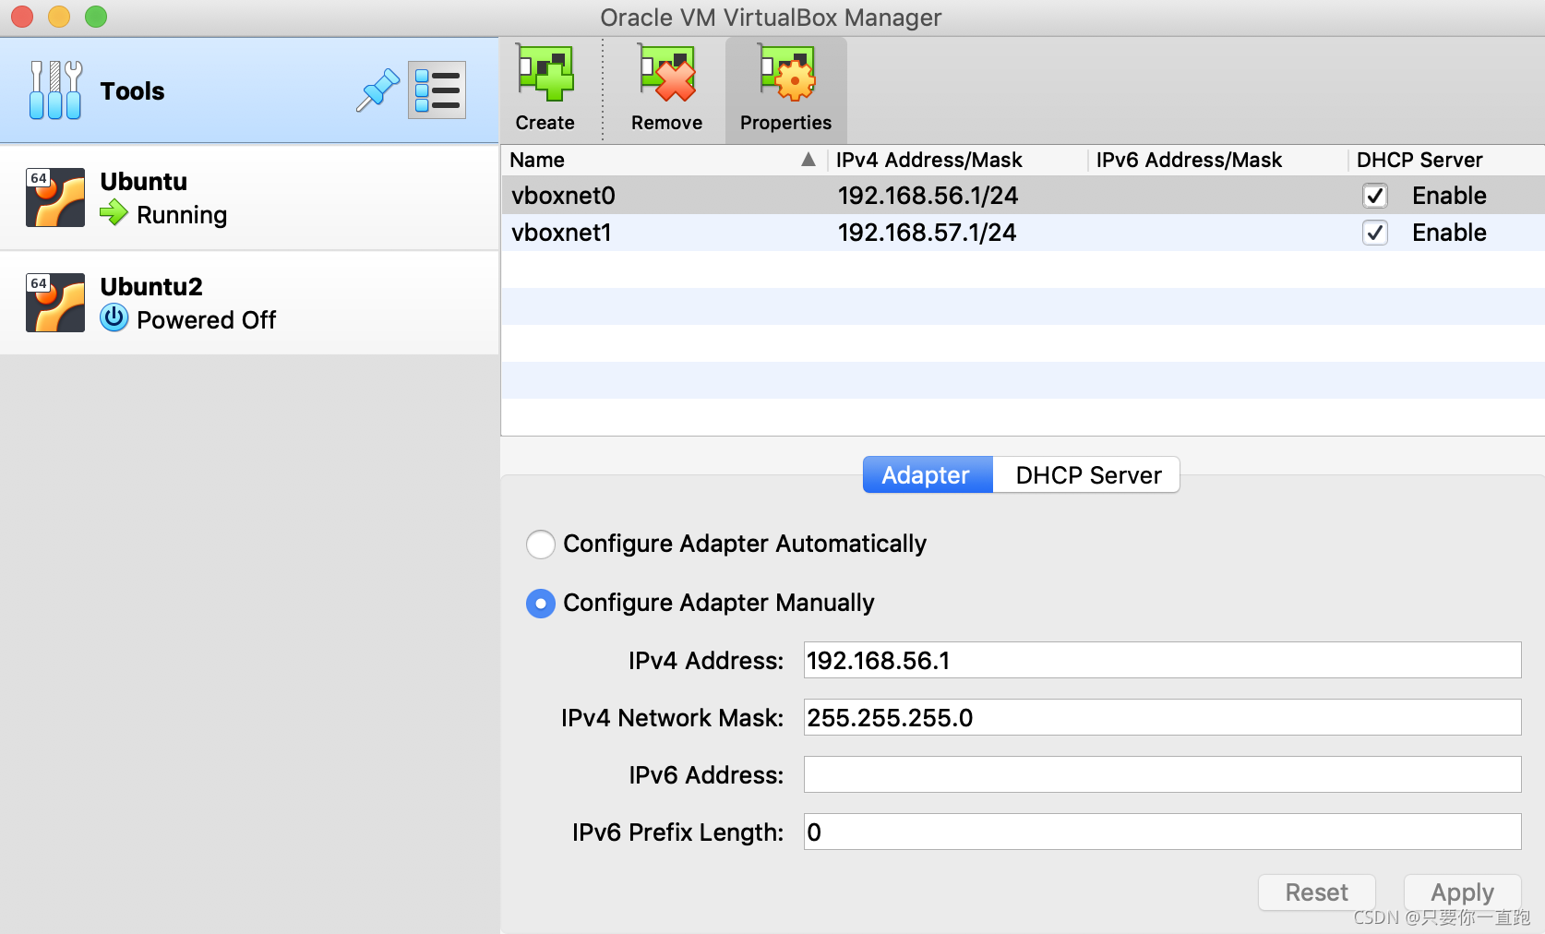Click the Remove network toolbar icon

666,74
